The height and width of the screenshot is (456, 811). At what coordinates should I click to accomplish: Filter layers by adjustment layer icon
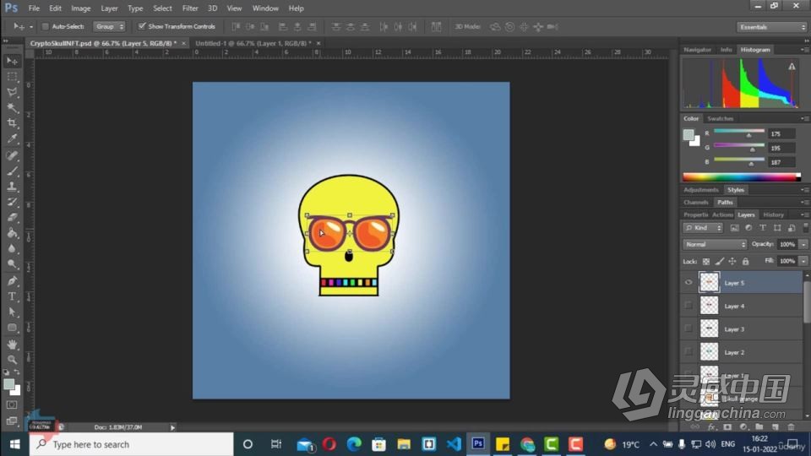(x=748, y=228)
